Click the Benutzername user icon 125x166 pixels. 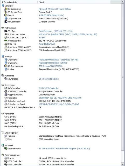pyautogui.click(x=6, y=22)
